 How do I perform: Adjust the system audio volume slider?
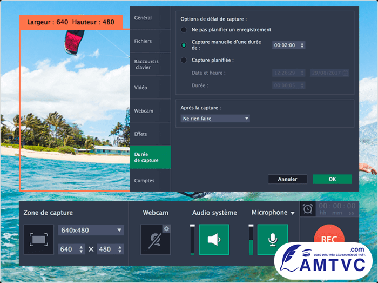[192, 240]
